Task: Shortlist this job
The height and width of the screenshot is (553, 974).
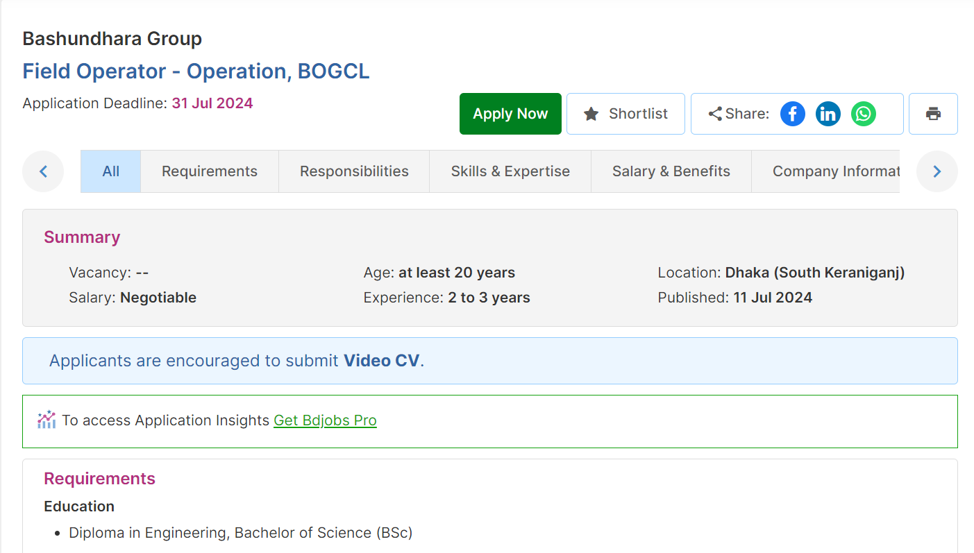Action: [x=625, y=114]
